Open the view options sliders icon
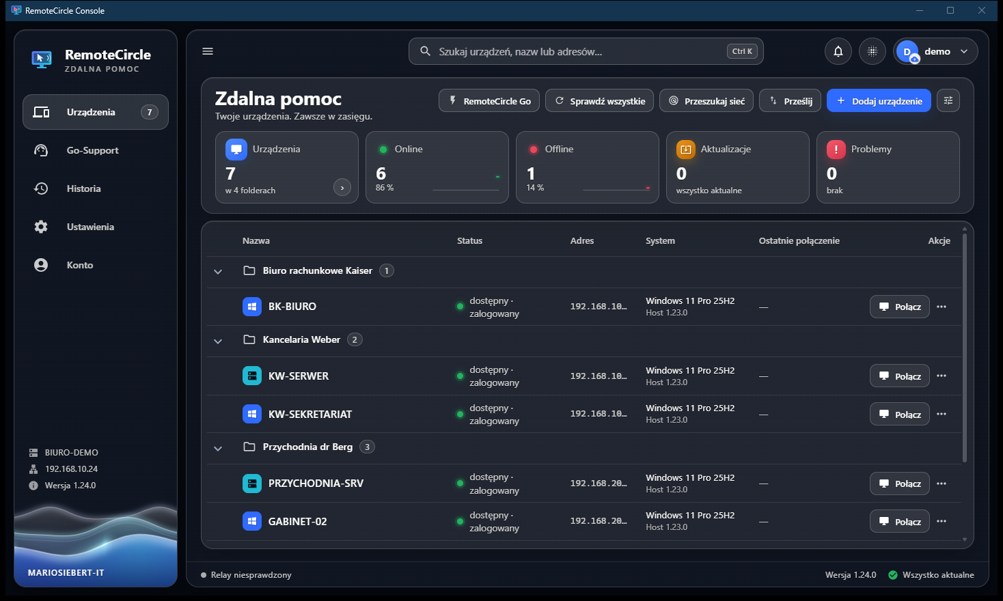The width and height of the screenshot is (1003, 601). point(948,100)
